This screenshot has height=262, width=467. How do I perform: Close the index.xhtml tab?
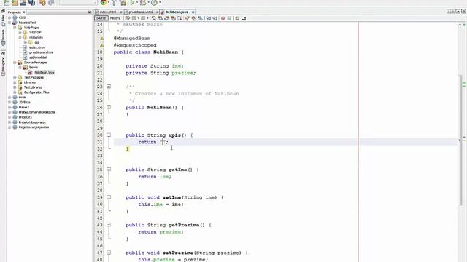coord(121,12)
